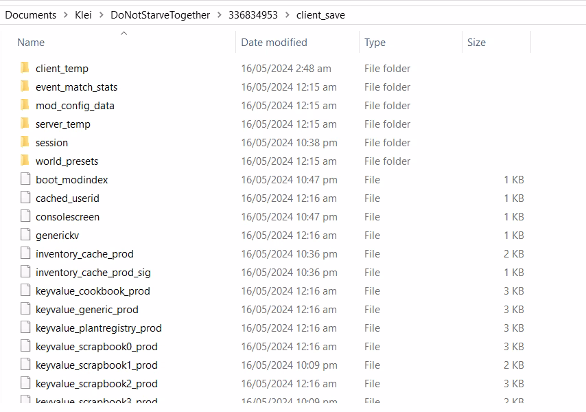Click the 10:38 pm date of session

click(x=290, y=143)
